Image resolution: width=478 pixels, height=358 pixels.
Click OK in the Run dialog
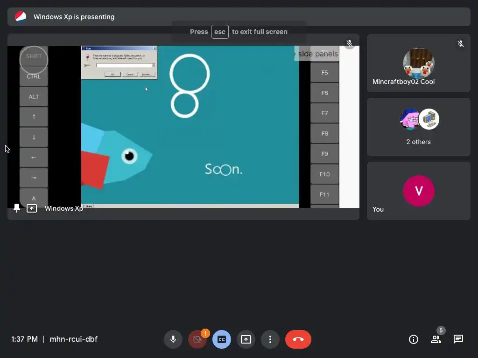[112, 74]
